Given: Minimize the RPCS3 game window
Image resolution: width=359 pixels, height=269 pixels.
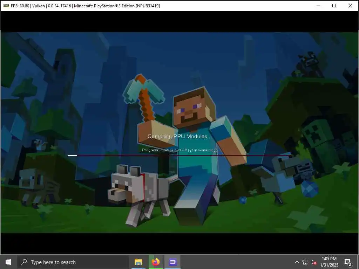Looking at the screenshot, I should (x=318, y=6).
